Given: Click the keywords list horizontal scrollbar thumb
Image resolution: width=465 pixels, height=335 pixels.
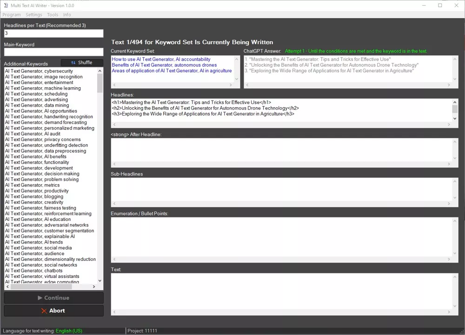Looking at the screenshot, I should click(x=41, y=286).
